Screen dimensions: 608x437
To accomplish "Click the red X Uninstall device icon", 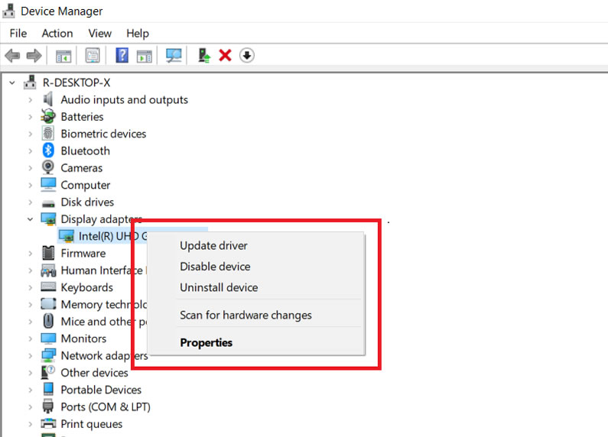I will [x=226, y=56].
